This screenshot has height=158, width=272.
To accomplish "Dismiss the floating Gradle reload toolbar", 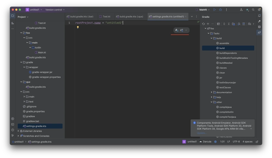I will [x=186, y=30].
